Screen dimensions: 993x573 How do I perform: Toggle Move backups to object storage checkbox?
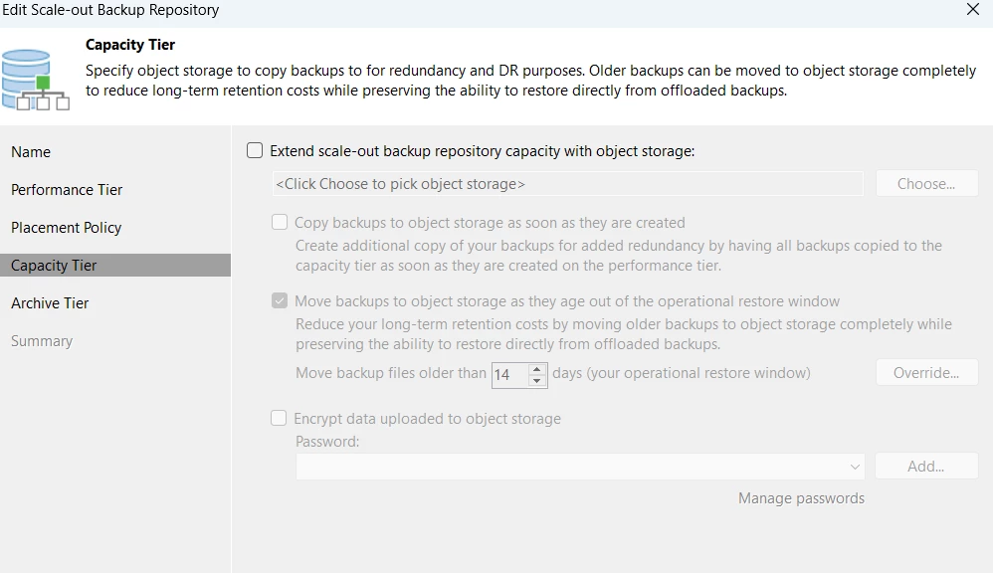point(280,301)
